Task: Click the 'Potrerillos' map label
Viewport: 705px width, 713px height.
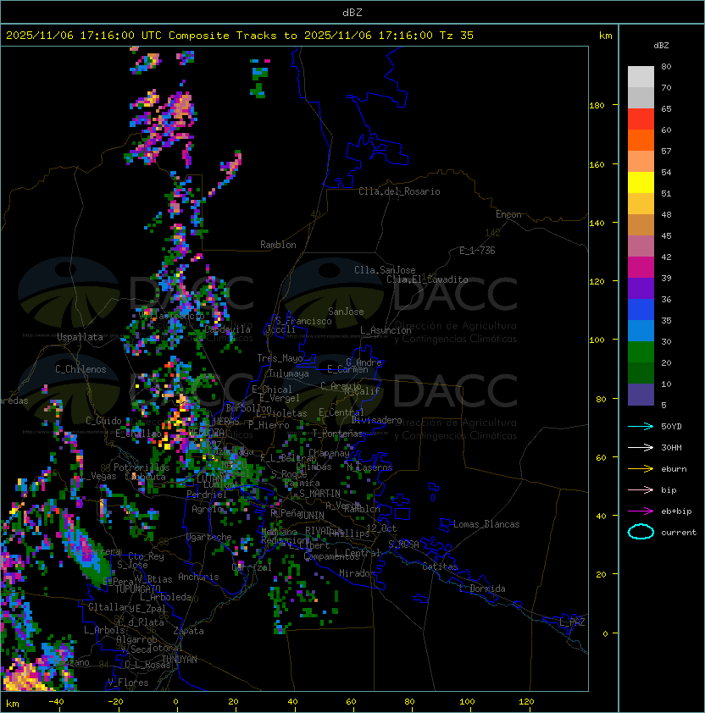Action: point(142,467)
